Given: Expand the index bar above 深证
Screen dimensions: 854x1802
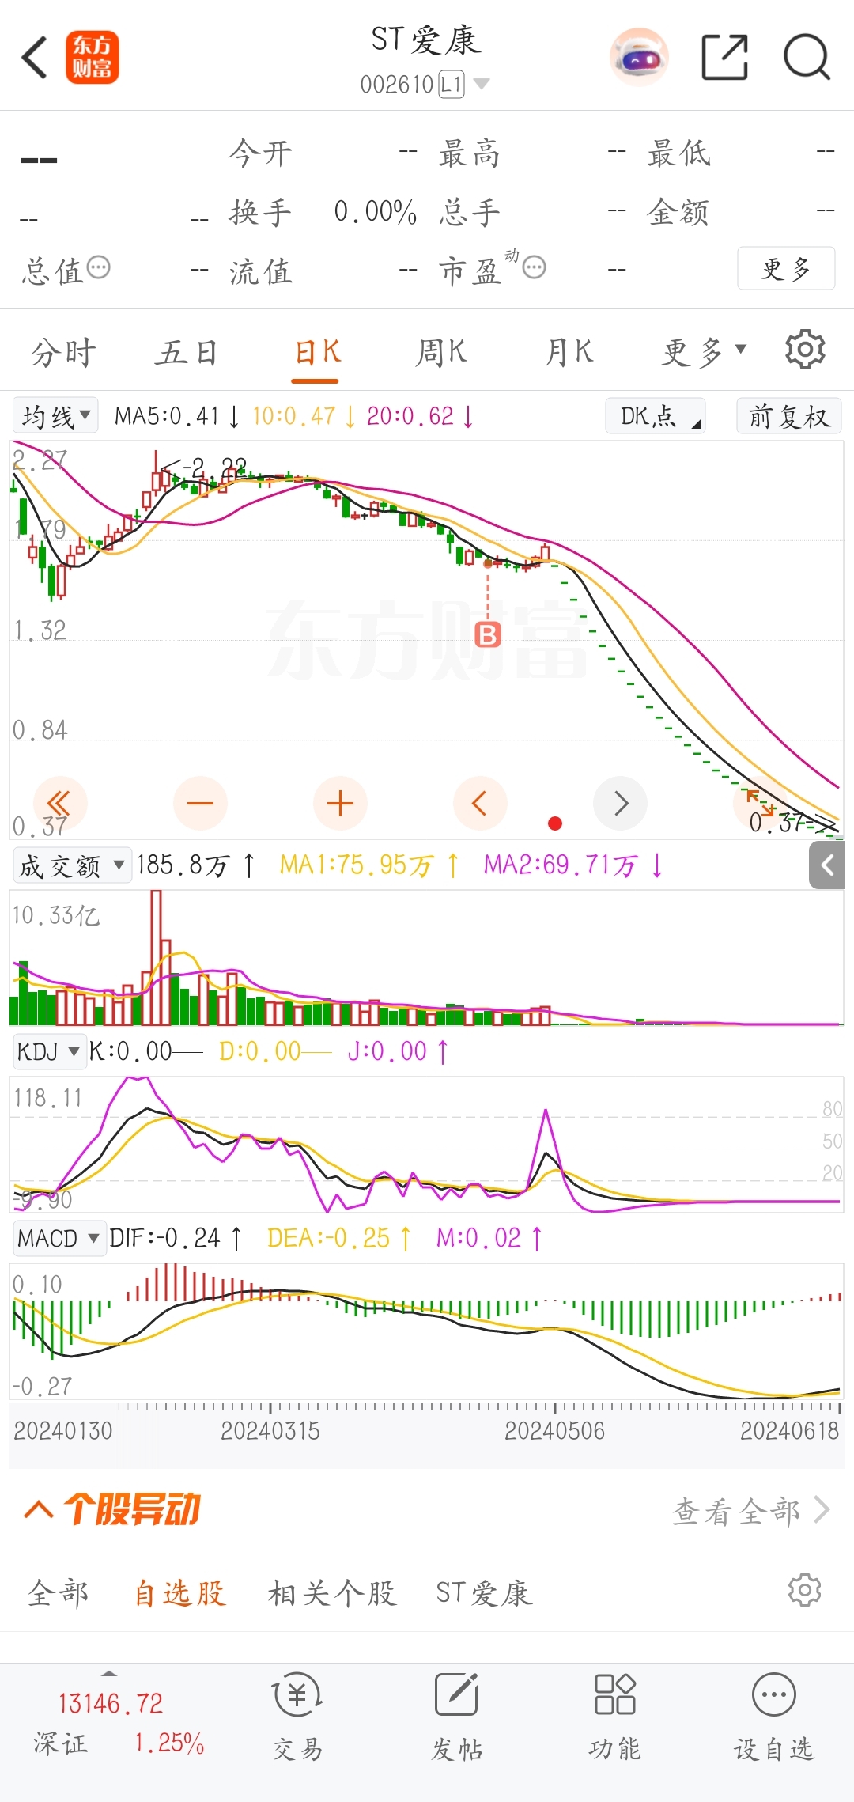Looking at the screenshot, I should pos(109,1673).
